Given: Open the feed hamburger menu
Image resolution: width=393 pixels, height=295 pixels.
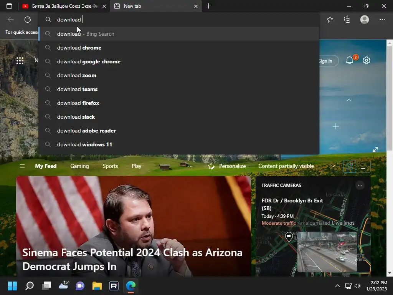Looking at the screenshot, I should (x=22, y=166).
